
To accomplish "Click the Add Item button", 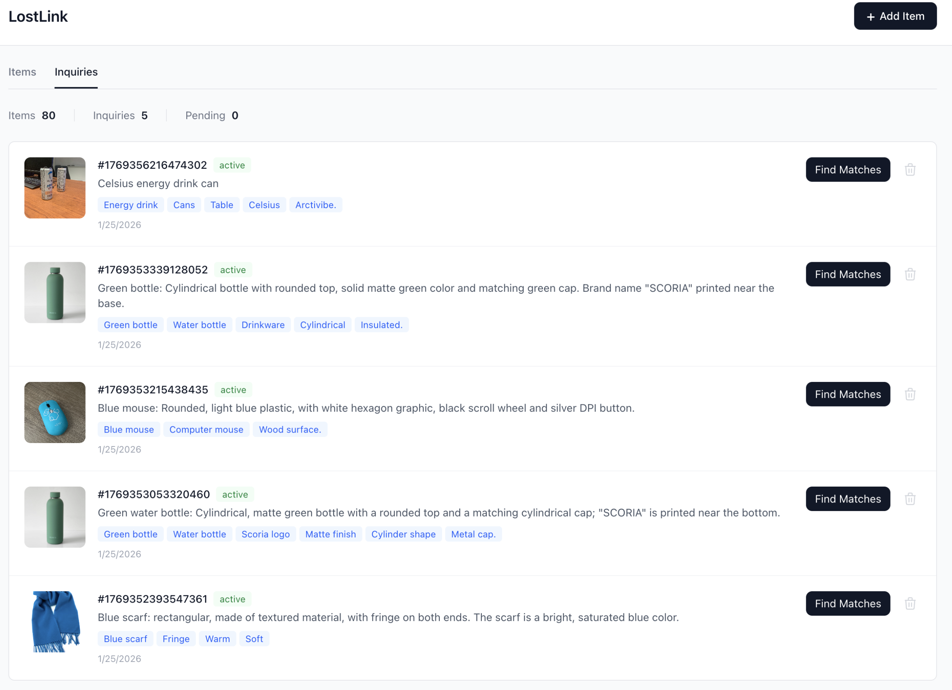I will (x=894, y=16).
